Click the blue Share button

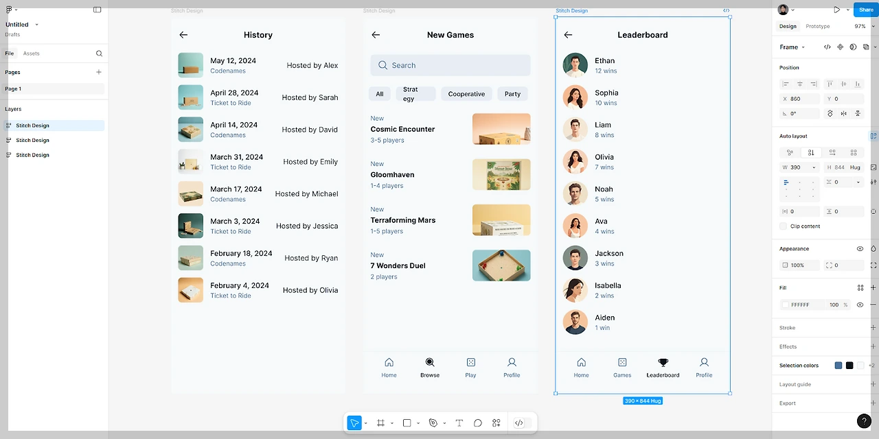pos(866,10)
